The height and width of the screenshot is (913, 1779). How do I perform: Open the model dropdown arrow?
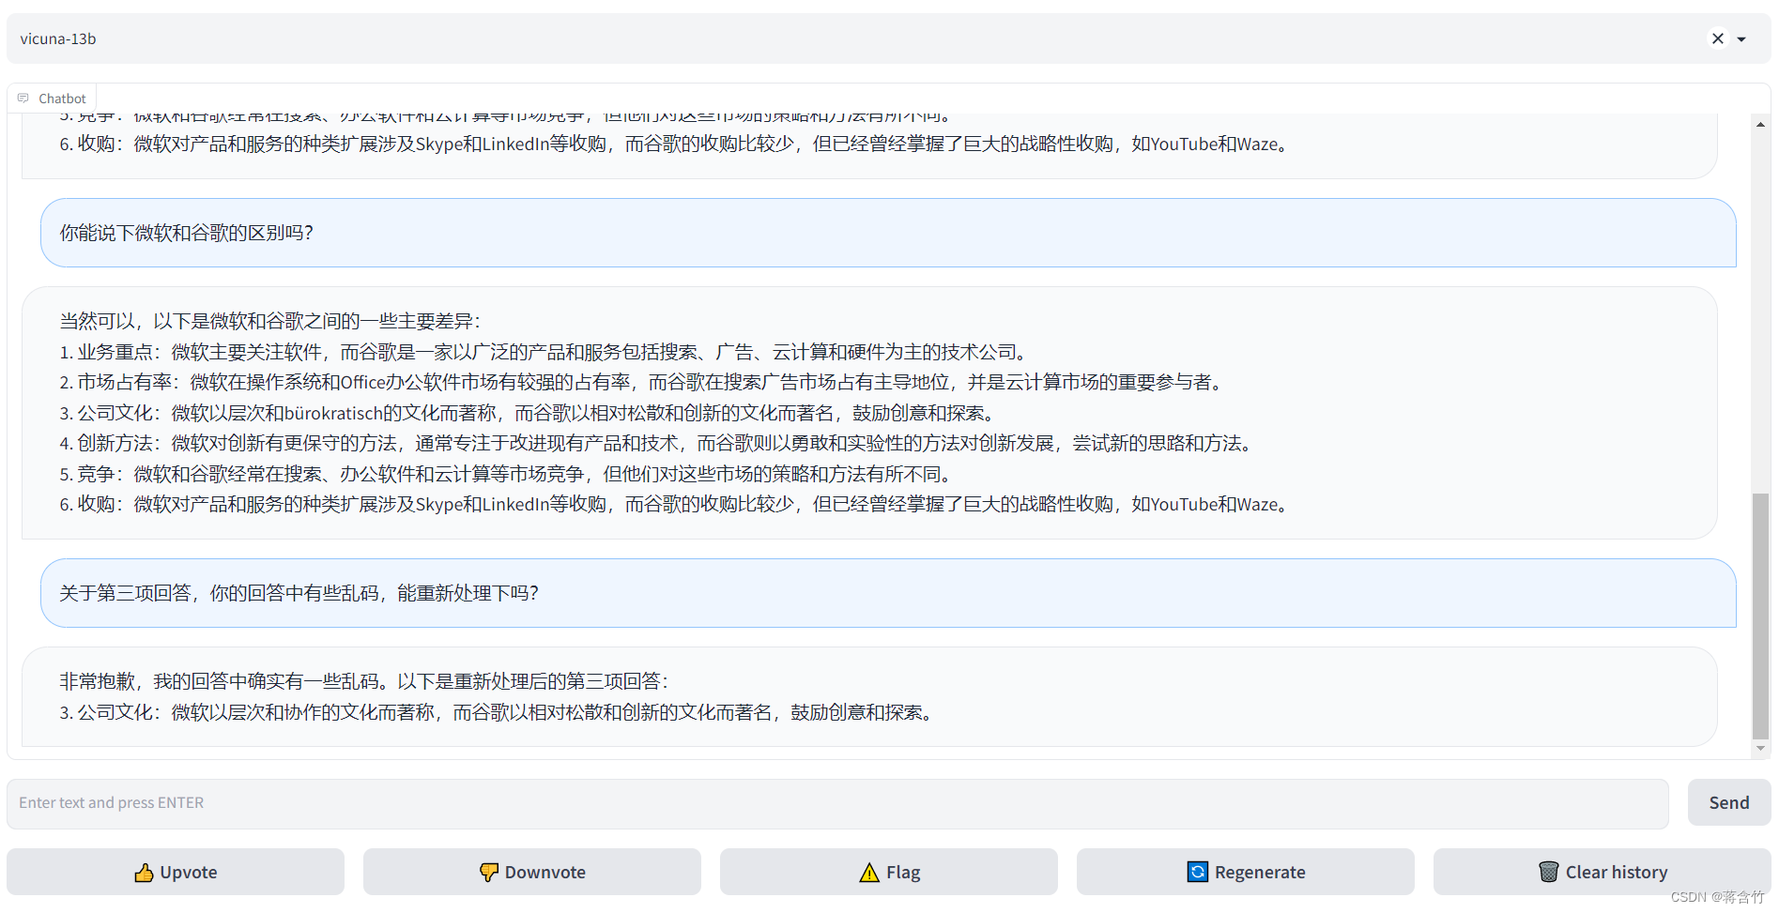click(1741, 39)
